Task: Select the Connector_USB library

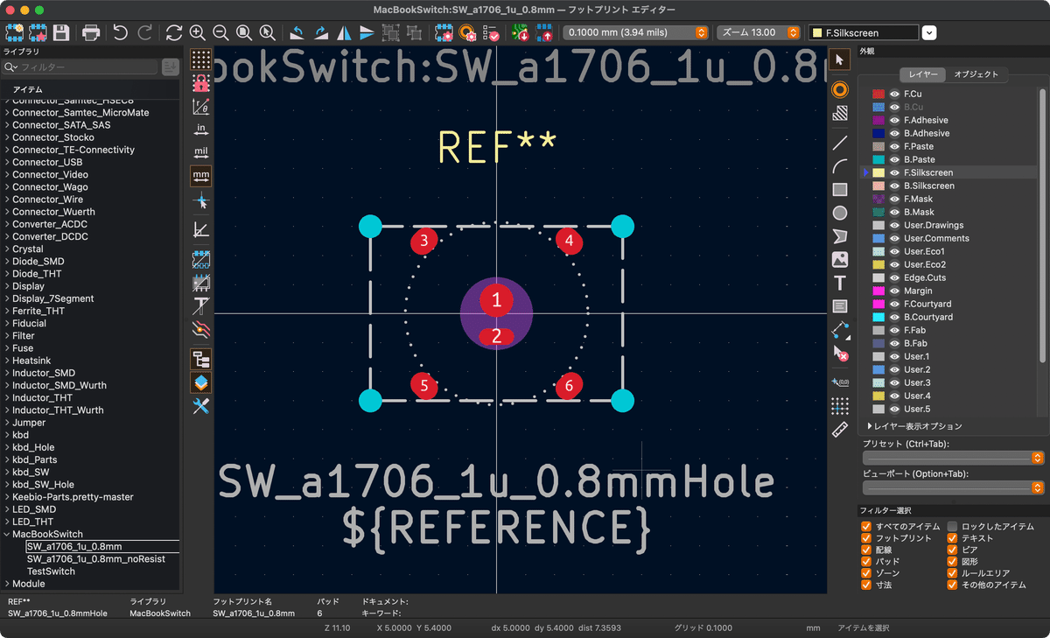Action: pos(47,162)
